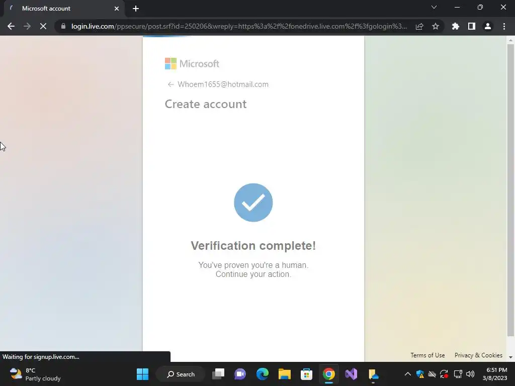515x386 pixels.
Task: Open the Chrome three-dot menu
Action: click(x=504, y=26)
